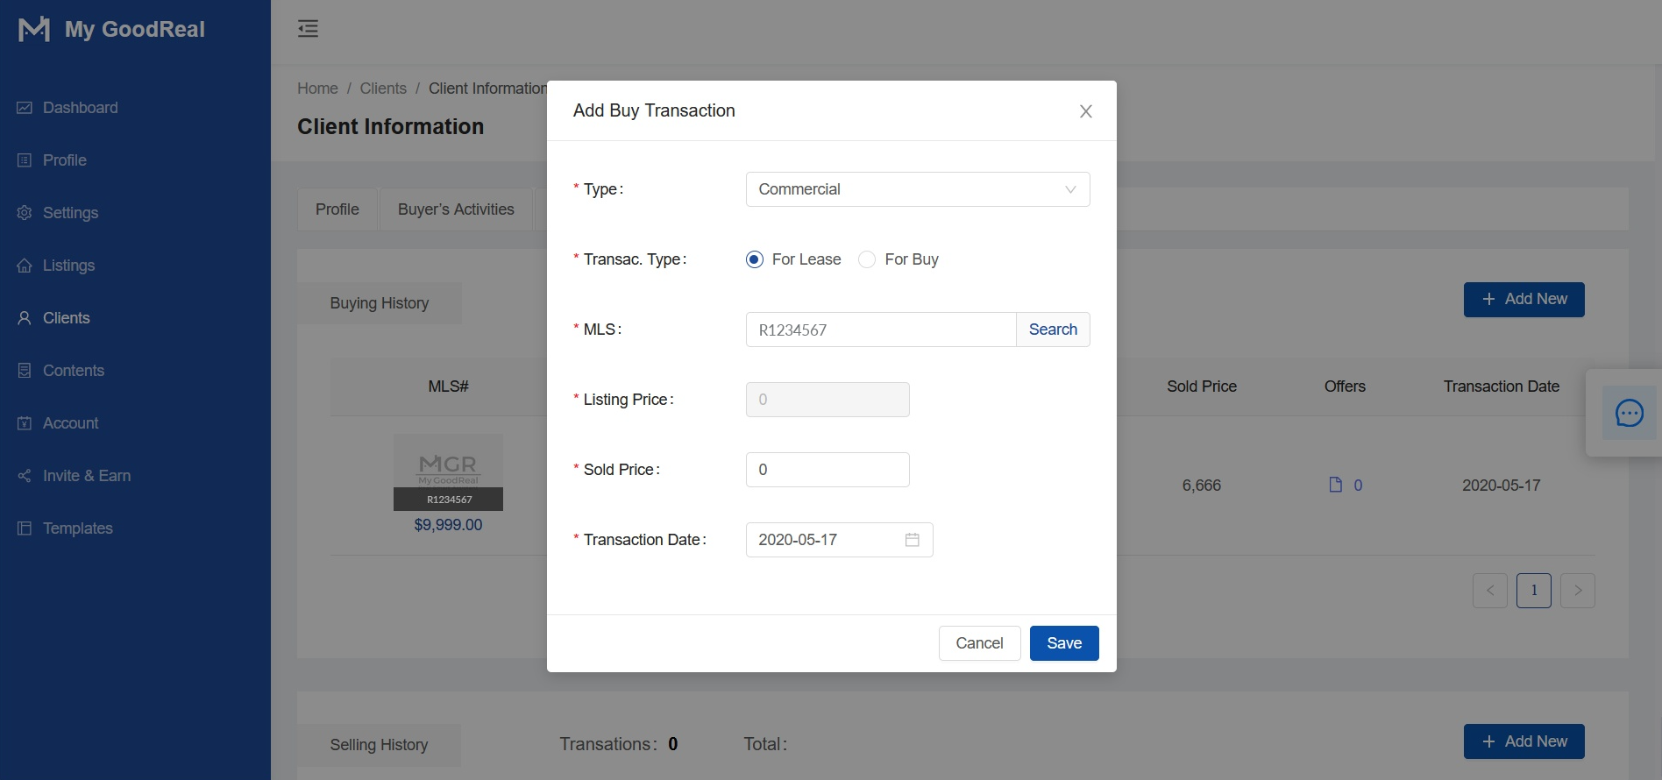Click the Offers column header

1345,386
